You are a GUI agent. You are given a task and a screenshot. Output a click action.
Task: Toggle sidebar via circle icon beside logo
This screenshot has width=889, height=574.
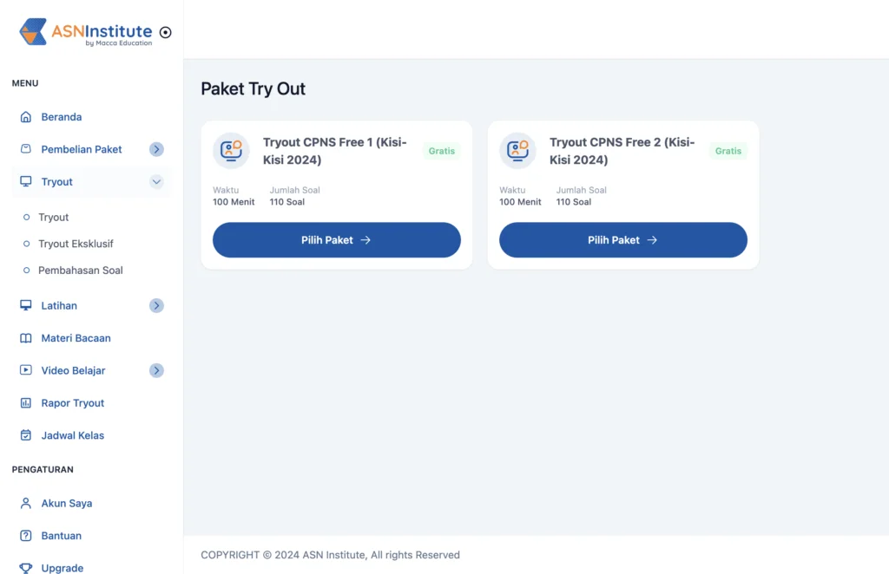pyautogui.click(x=166, y=32)
